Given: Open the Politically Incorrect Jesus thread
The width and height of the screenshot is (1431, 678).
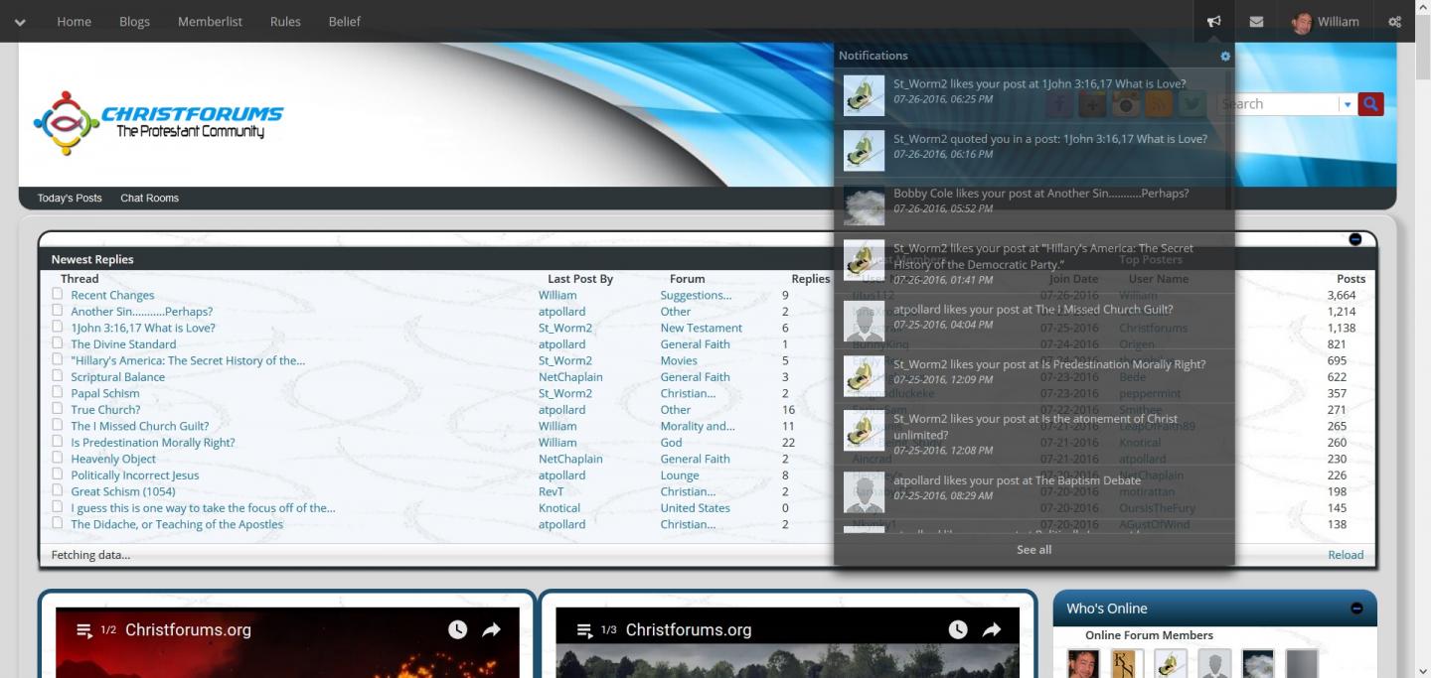Looking at the screenshot, I should coord(135,475).
